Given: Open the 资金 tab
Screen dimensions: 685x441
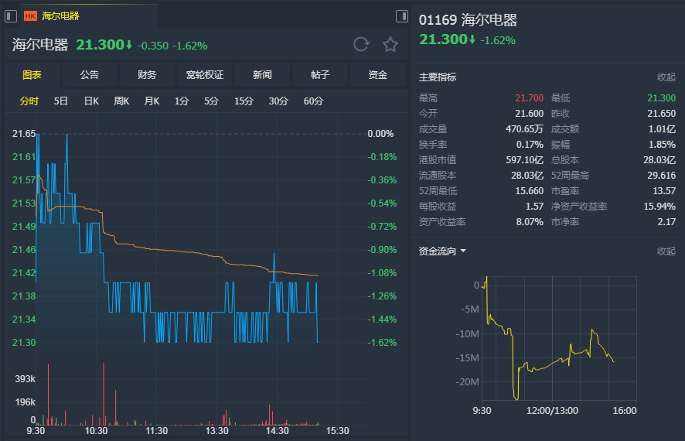Looking at the screenshot, I should coord(377,75).
